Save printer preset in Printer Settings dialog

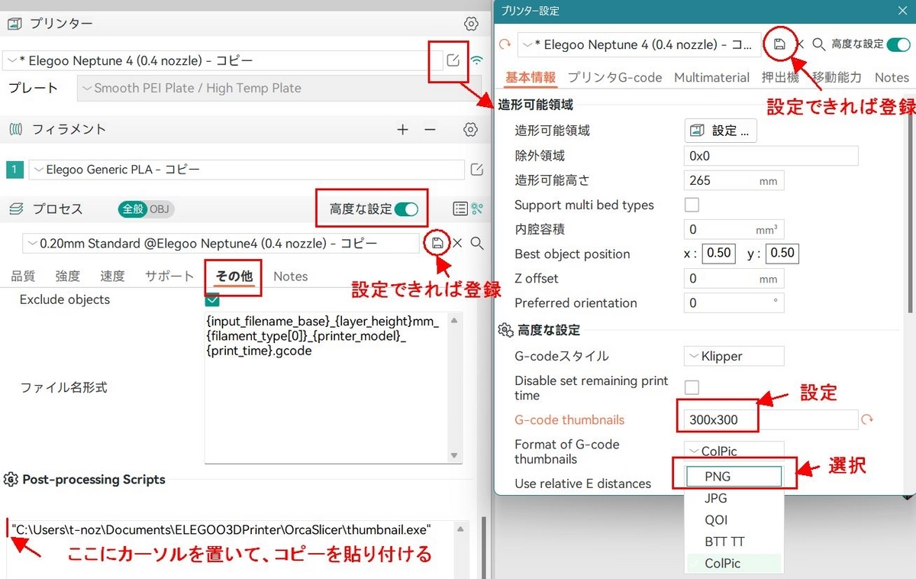(779, 44)
